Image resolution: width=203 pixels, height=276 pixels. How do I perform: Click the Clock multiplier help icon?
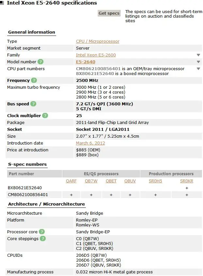tap(45, 115)
